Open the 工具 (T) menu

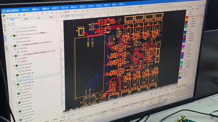point(91,6)
